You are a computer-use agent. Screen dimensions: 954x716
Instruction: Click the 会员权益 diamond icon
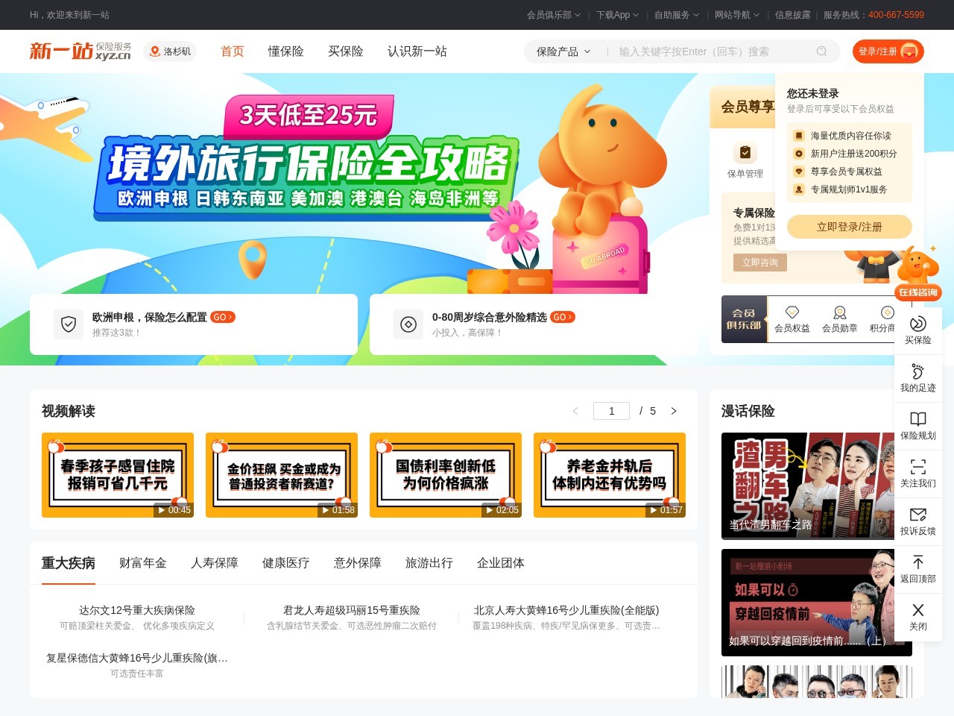click(792, 313)
